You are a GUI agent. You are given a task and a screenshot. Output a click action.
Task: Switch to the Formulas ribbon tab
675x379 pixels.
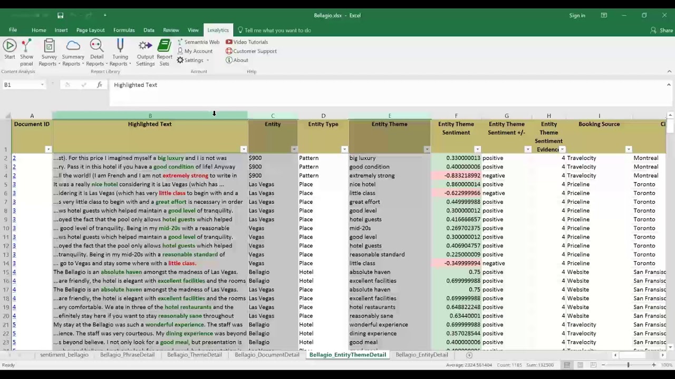124,30
